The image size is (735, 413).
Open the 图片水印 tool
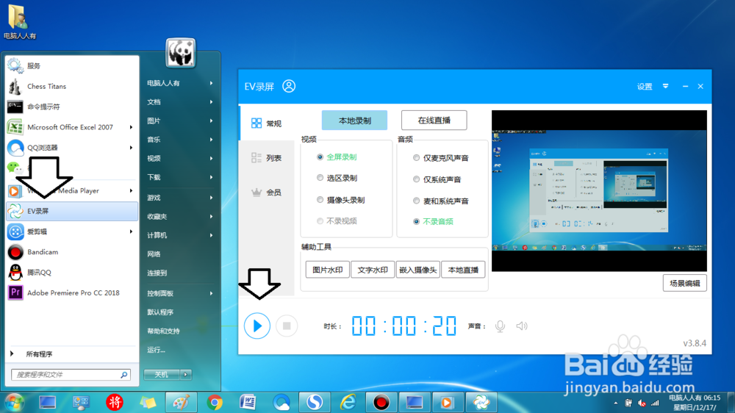pyautogui.click(x=327, y=270)
